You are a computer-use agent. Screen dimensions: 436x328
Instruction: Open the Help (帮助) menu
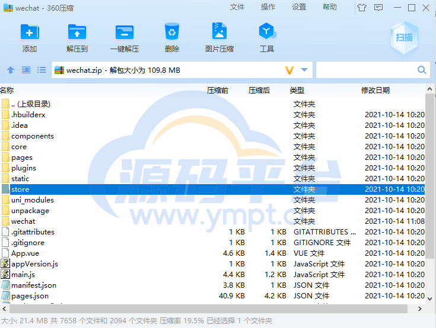tap(330, 7)
